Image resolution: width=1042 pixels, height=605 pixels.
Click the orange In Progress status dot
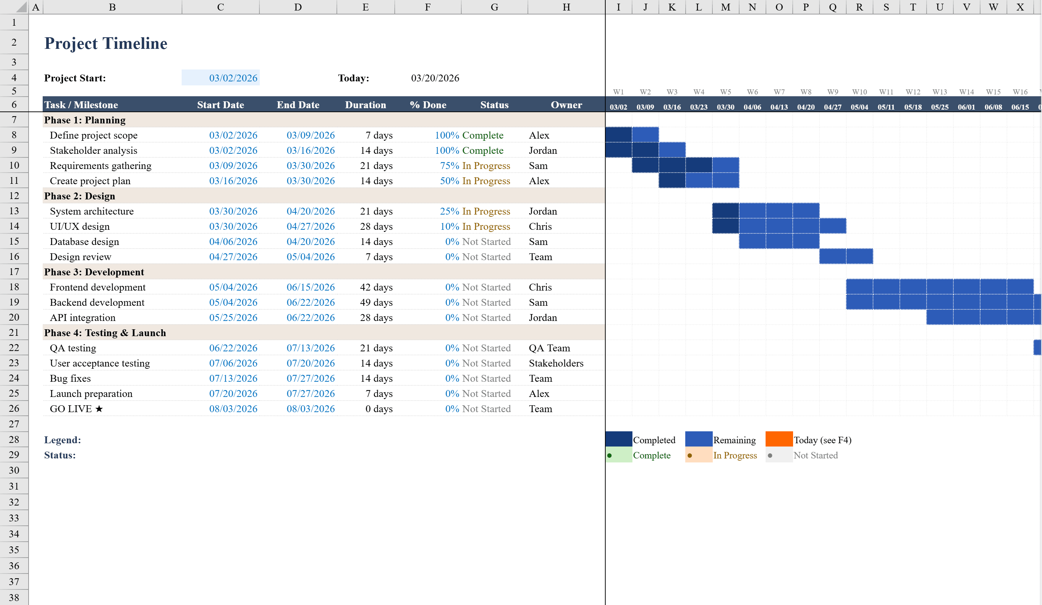(689, 455)
